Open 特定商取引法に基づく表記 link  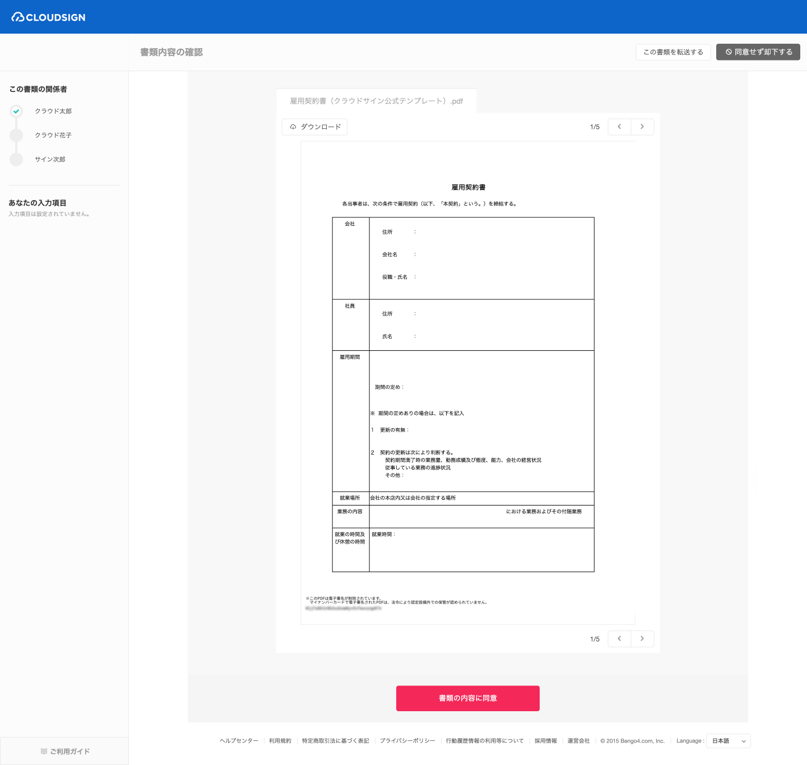pos(336,741)
